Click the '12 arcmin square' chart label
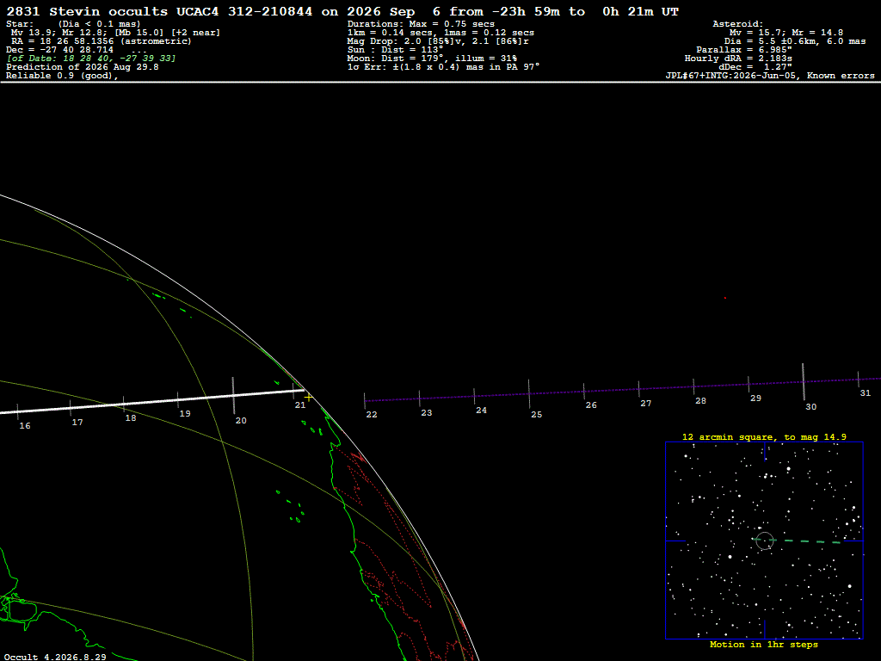This screenshot has width=881, height=661. (x=721, y=436)
